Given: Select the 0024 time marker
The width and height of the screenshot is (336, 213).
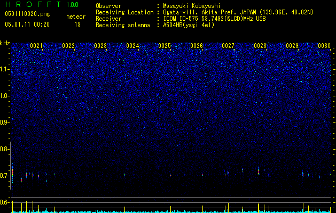Looking at the screenshot, I should (x=132, y=46).
